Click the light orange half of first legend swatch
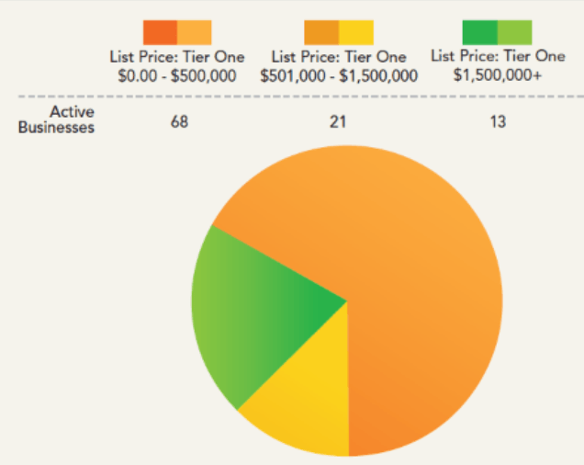584x465 pixels. [194, 32]
